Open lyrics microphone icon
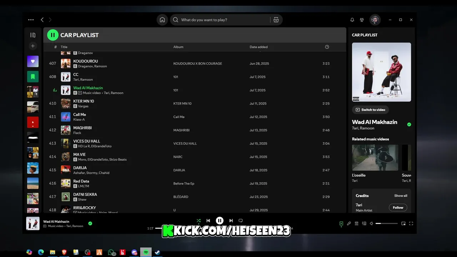Viewport: 457px width, 257px height. tap(349, 223)
